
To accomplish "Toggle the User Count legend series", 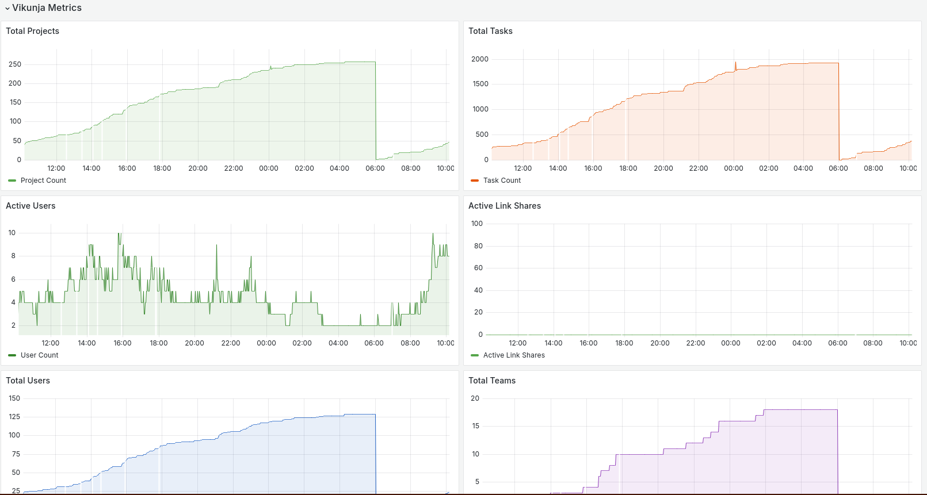I will tap(39, 355).
